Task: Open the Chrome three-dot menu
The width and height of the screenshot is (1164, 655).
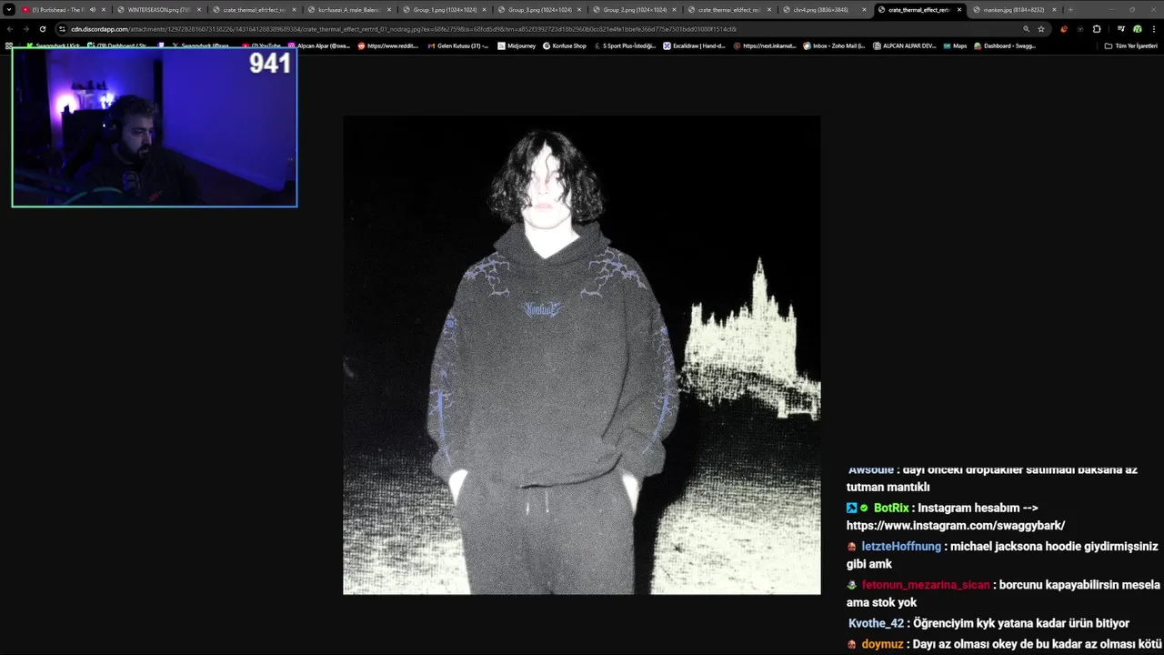Action: click(x=1153, y=29)
